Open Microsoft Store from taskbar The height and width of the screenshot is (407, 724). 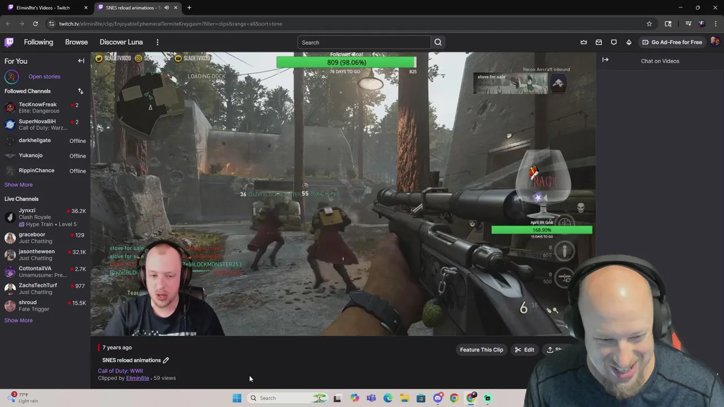(x=421, y=398)
